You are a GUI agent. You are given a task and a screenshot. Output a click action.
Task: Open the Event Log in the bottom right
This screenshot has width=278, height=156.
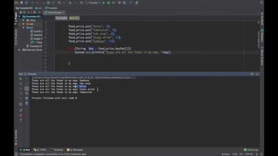pyautogui.click(x=251, y=150)
